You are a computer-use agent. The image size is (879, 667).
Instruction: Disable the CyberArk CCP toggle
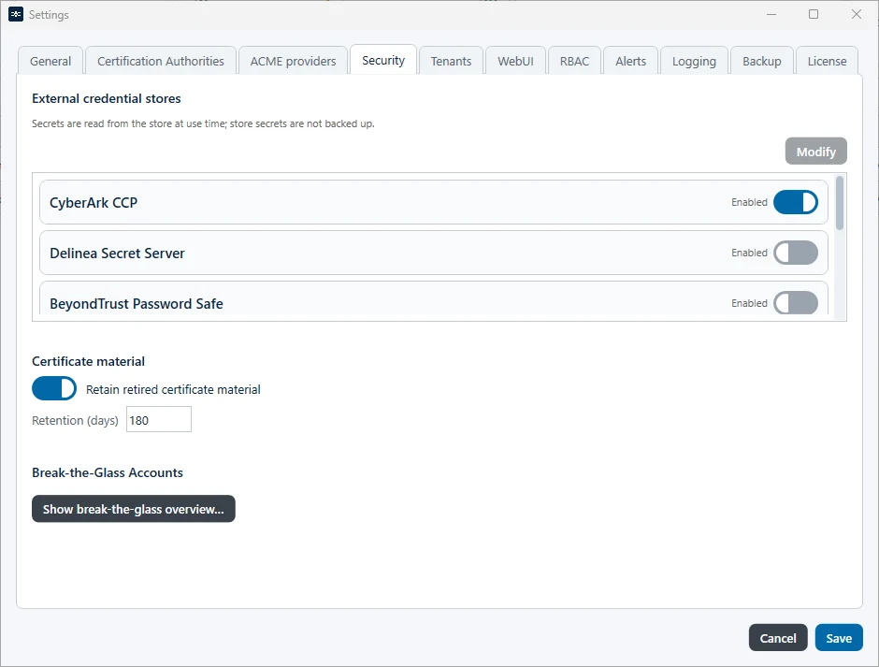796,202
